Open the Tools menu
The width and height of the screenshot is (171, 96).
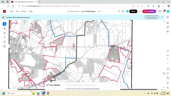point(11,11)
